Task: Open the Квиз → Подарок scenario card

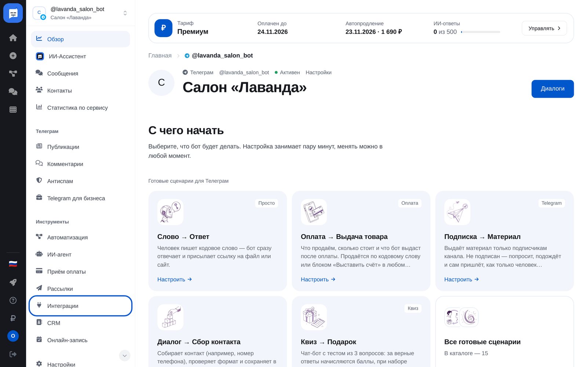Action: click(361, 332)
